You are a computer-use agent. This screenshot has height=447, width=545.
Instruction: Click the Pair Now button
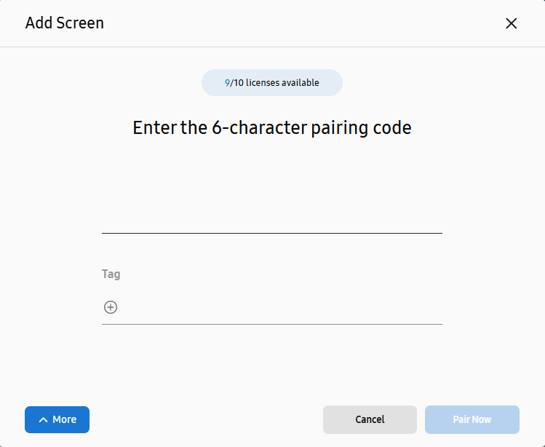coord(472,419)
